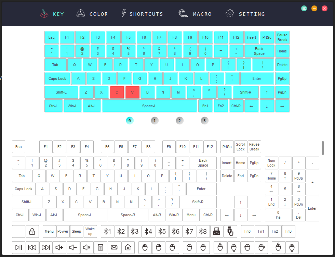Image resolution: width=335 pixels, height=257 pixels.
Task: Select the USB wired mode key
Action: [230, 232]
